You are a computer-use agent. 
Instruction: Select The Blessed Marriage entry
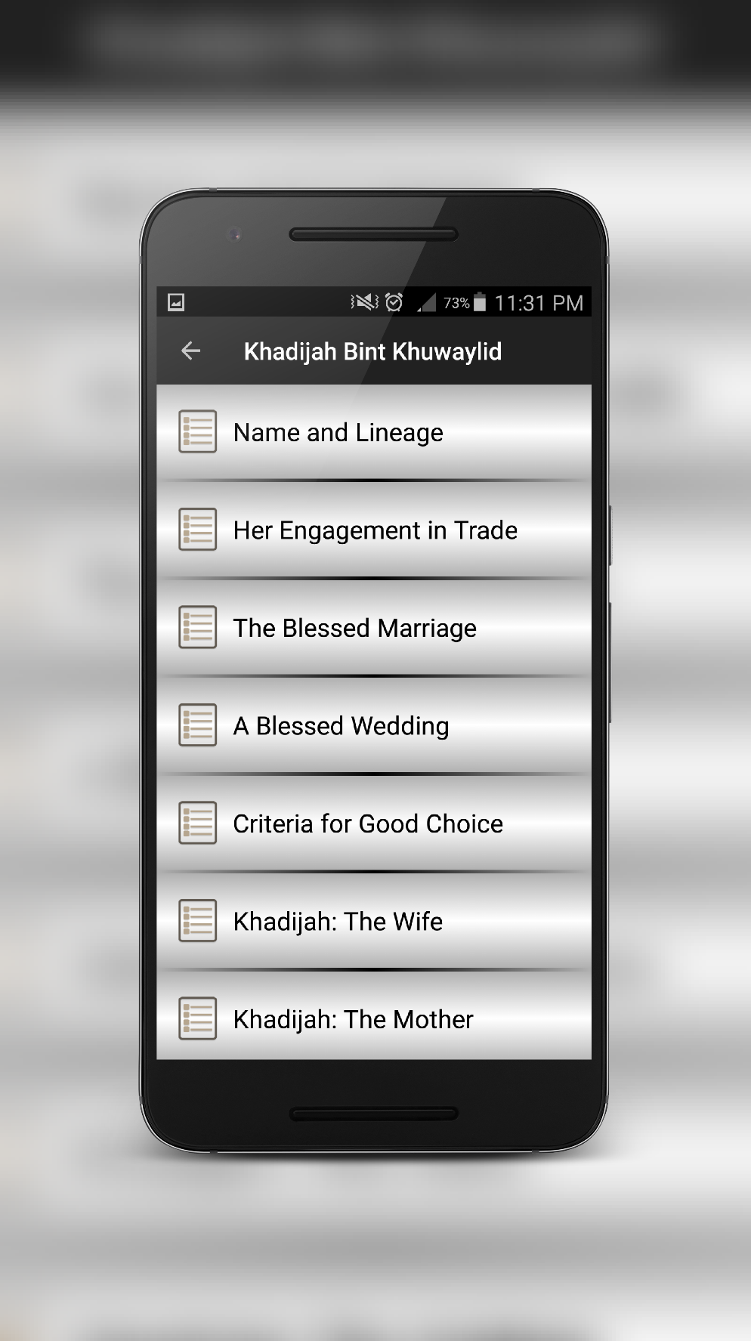tap(354, 629)
